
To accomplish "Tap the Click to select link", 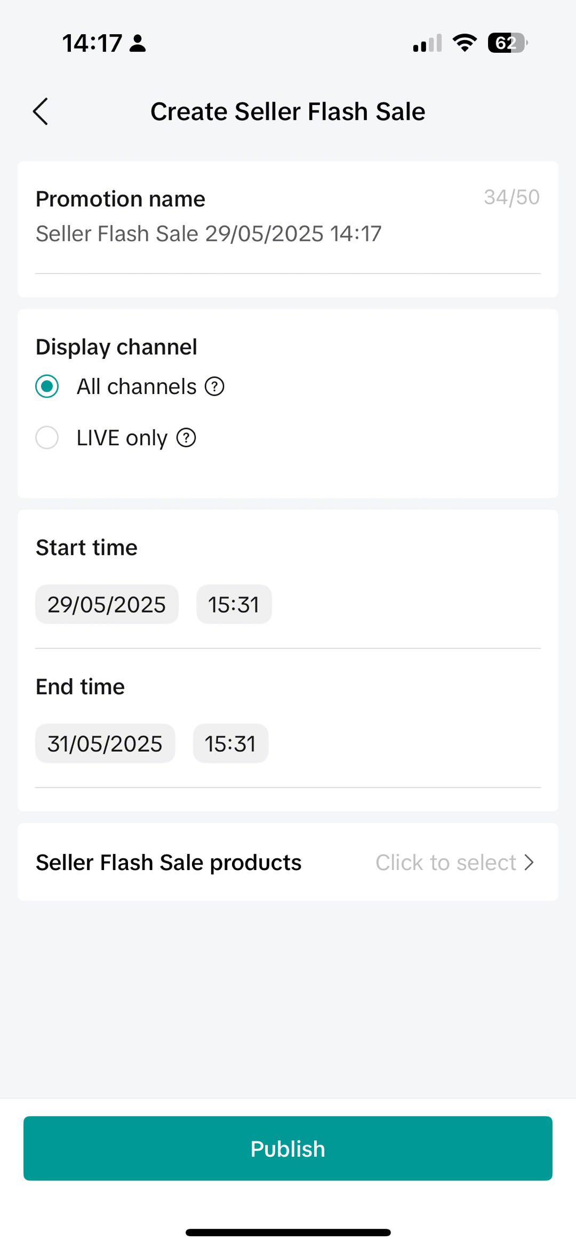I will 445,863.
